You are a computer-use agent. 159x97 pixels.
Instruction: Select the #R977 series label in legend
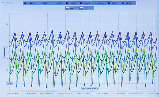click(115, 3)
